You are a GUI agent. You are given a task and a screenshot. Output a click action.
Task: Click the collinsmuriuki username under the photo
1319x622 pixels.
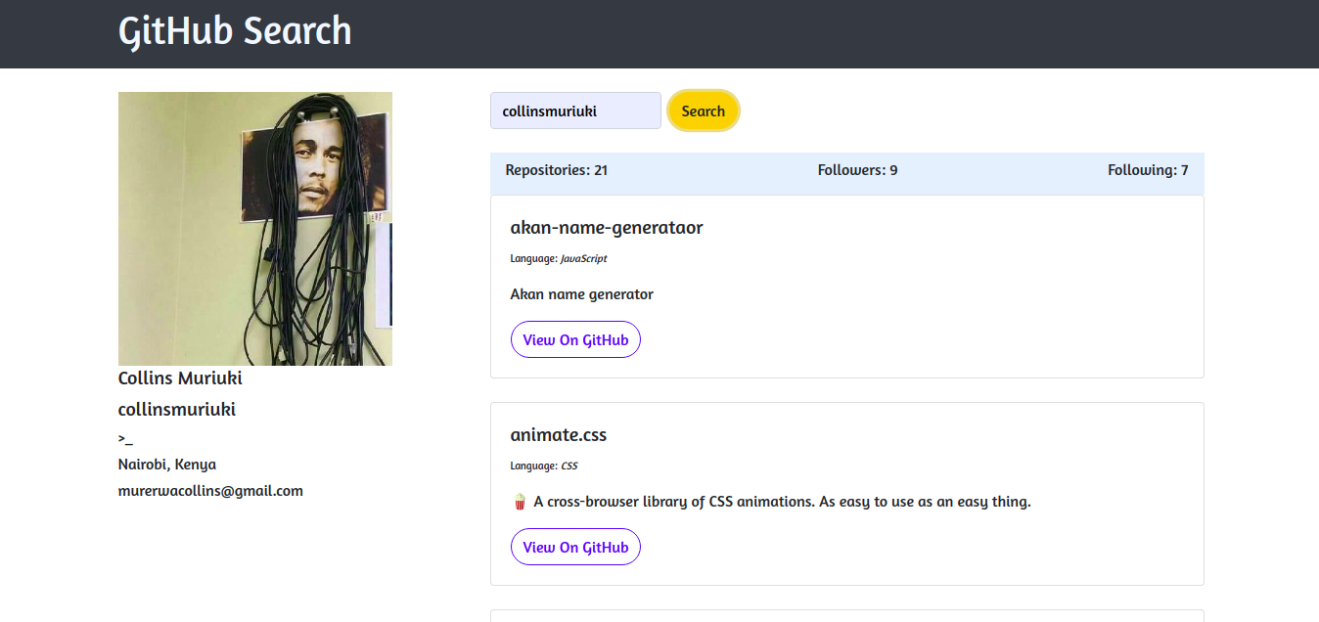pyautogui.click(x=177, y=410)
